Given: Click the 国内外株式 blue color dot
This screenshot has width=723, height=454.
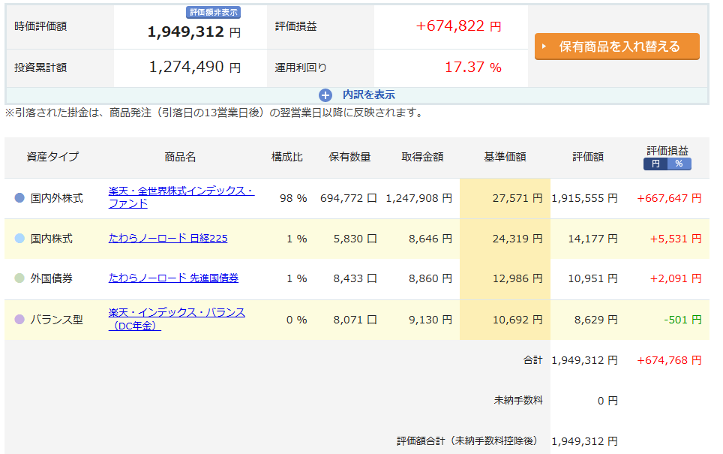Looking at the screenshot, I should pos(19,197).
